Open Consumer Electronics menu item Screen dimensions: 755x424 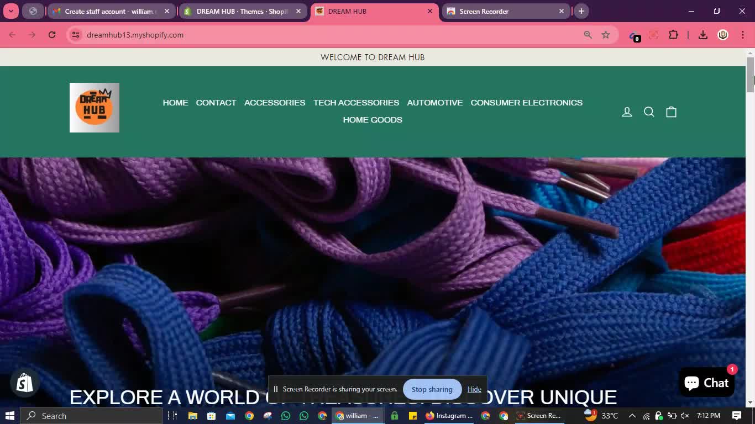click(x=526, y=103)
